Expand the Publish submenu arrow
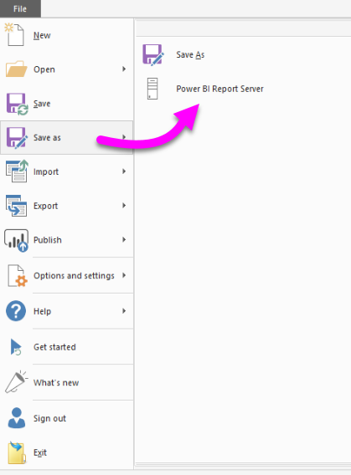The height and width of the screenshot is (475, 351). pyautogui.click(x=124, y=240)
